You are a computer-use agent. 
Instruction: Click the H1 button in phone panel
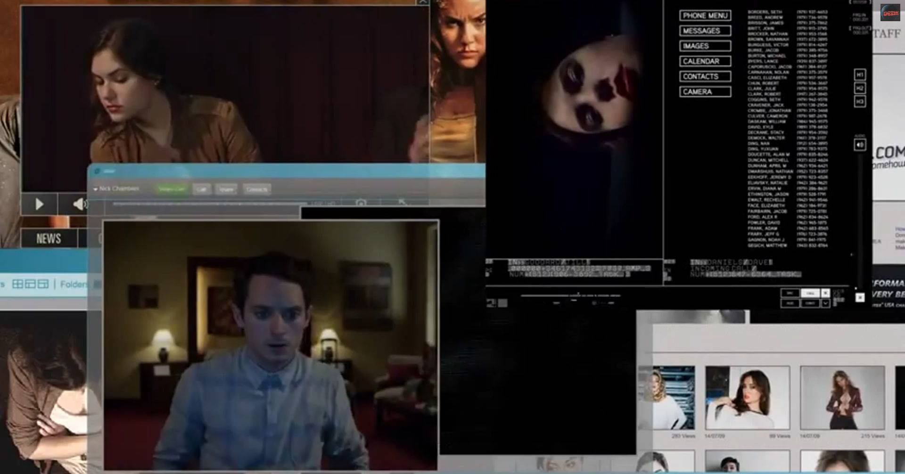coord(860,75)
